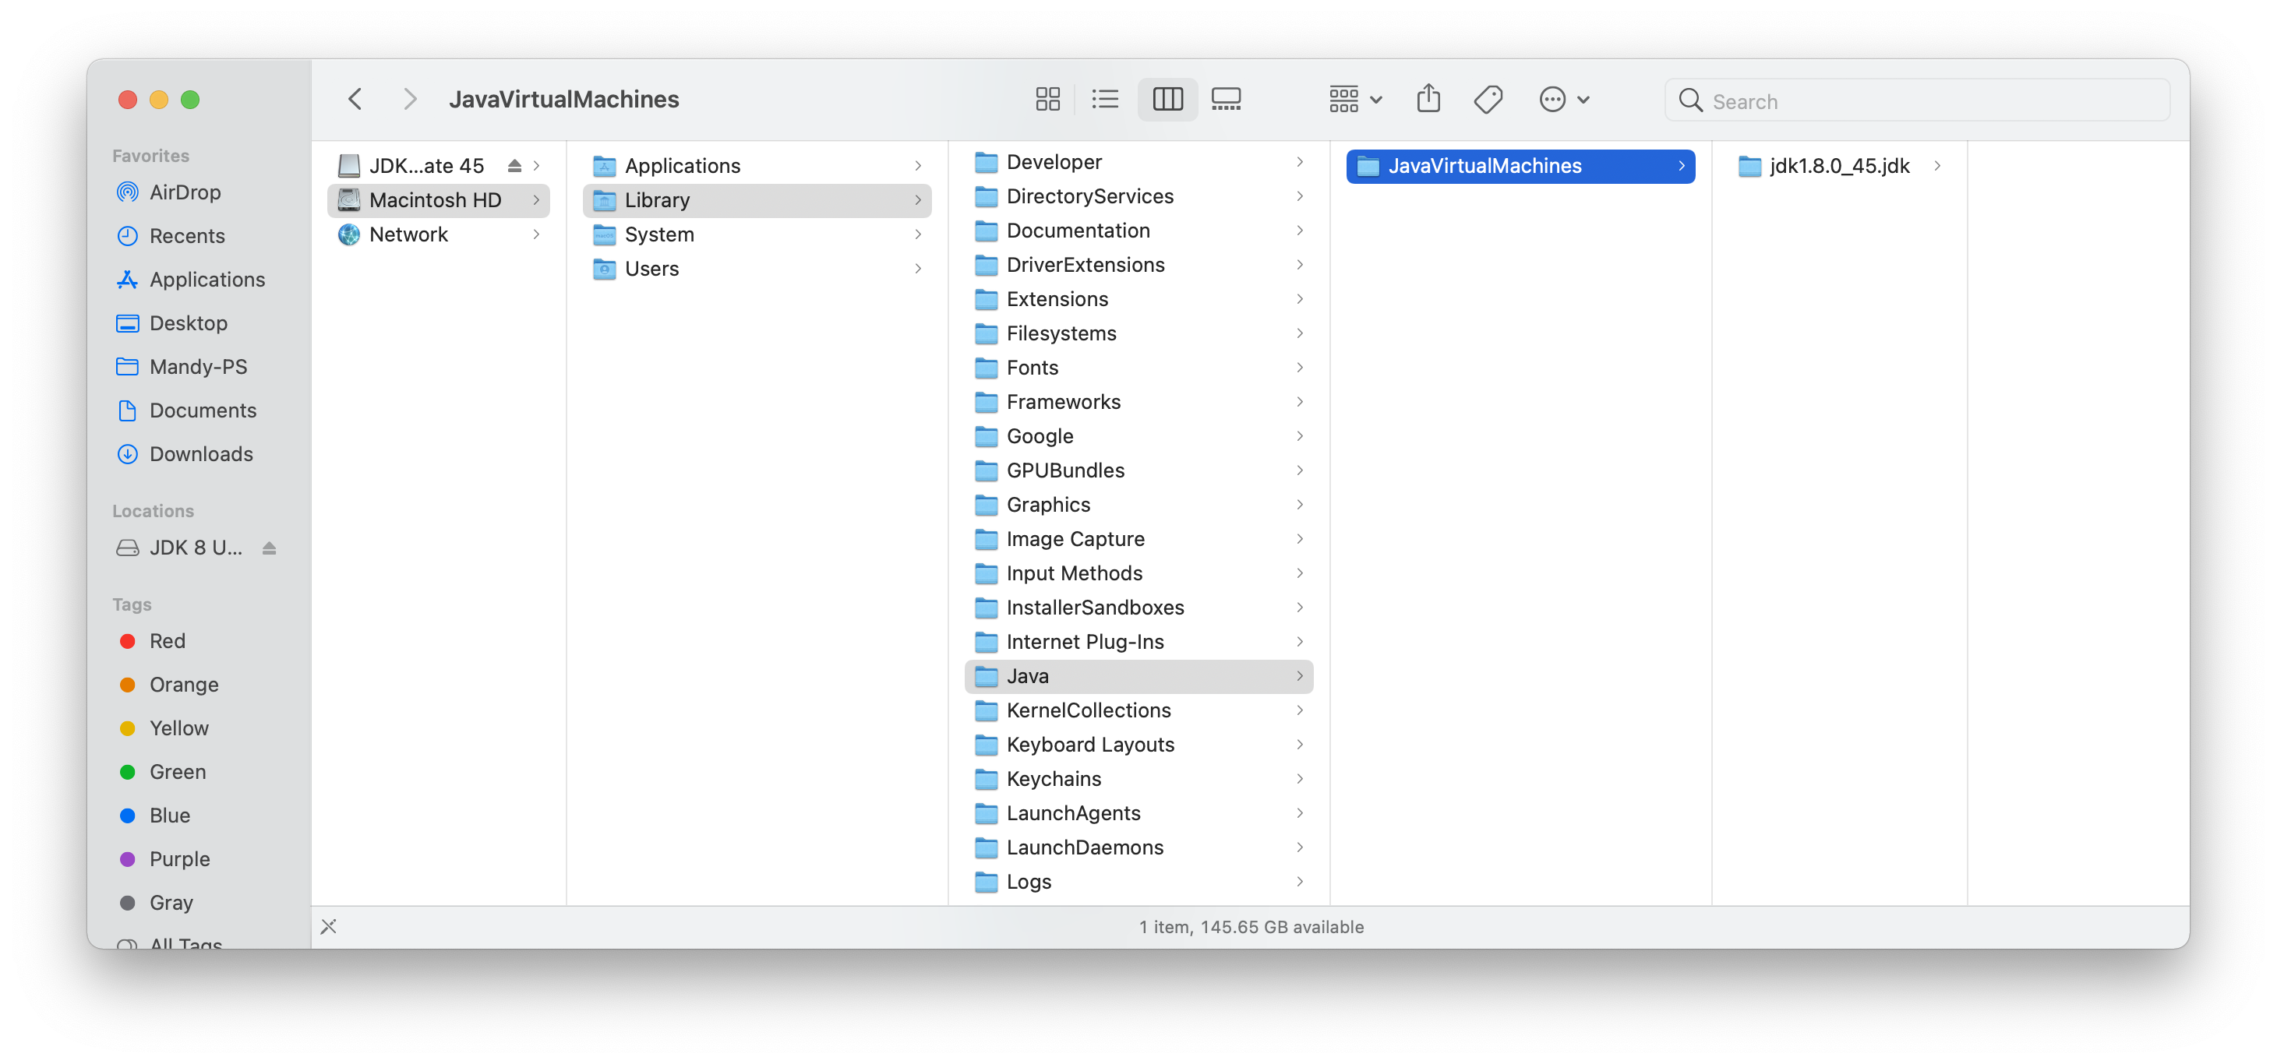This screenshot has width=2277, height=1064.
Task: Click the Edit Tags icon
Action: click(1488, 99)
